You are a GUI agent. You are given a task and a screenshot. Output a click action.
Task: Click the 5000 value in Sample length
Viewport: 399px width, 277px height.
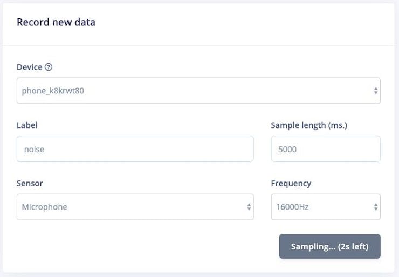tap(287, 150)
